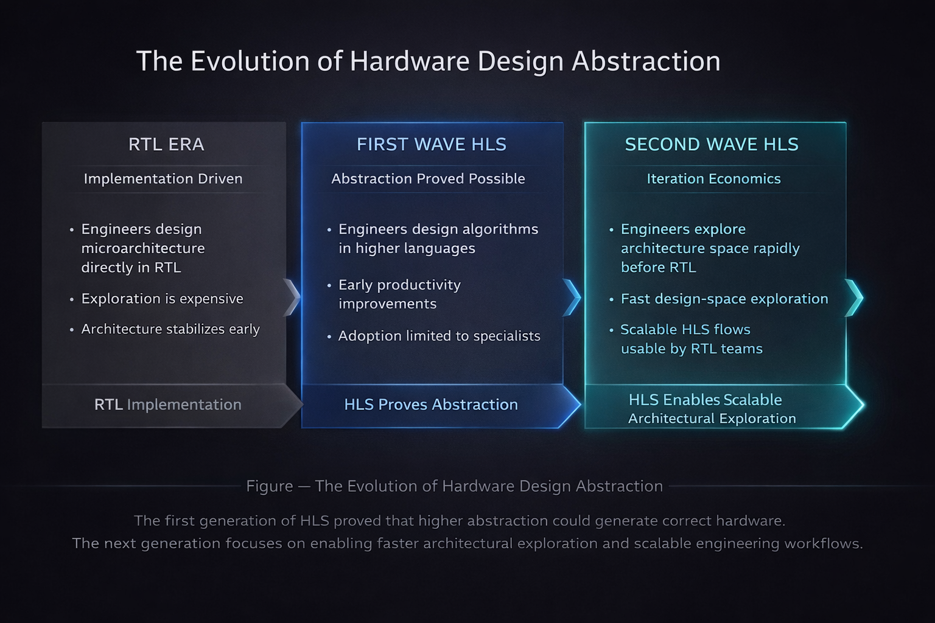
Task: Click the 'Architecture stabilizes early' bullet
Action: click(170, 329)
